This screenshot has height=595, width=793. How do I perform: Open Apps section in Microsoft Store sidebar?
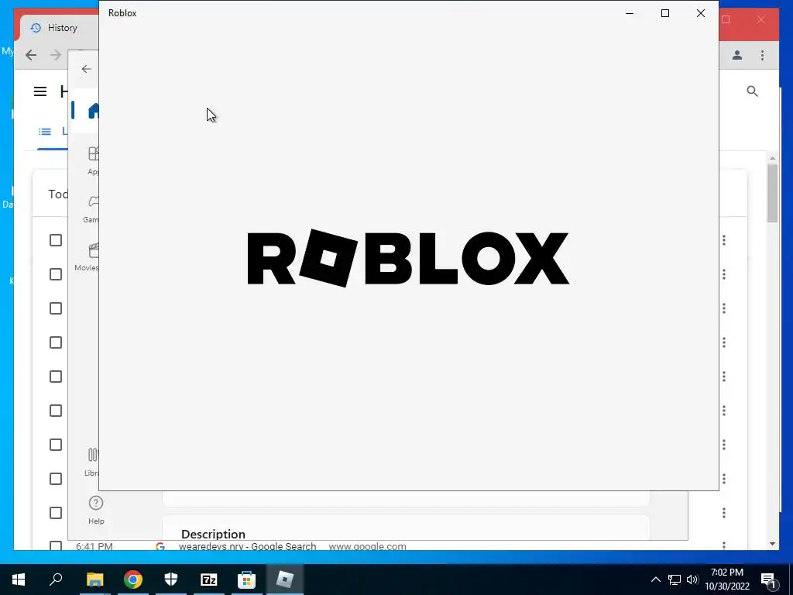point(93,160)
